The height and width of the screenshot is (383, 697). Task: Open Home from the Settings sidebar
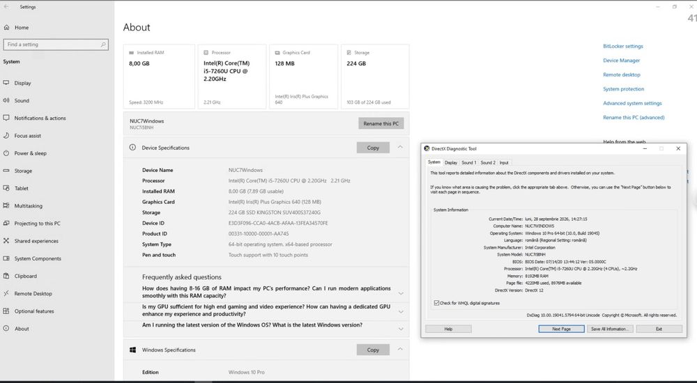pos(22,28)
